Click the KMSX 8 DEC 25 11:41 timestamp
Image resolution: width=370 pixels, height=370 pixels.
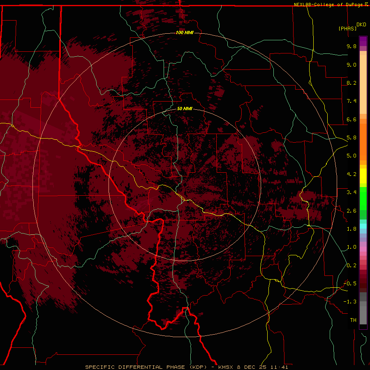point(253,367)
